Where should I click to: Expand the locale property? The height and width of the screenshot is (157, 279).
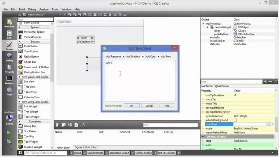pyautogui.click(x=203, y=128)
